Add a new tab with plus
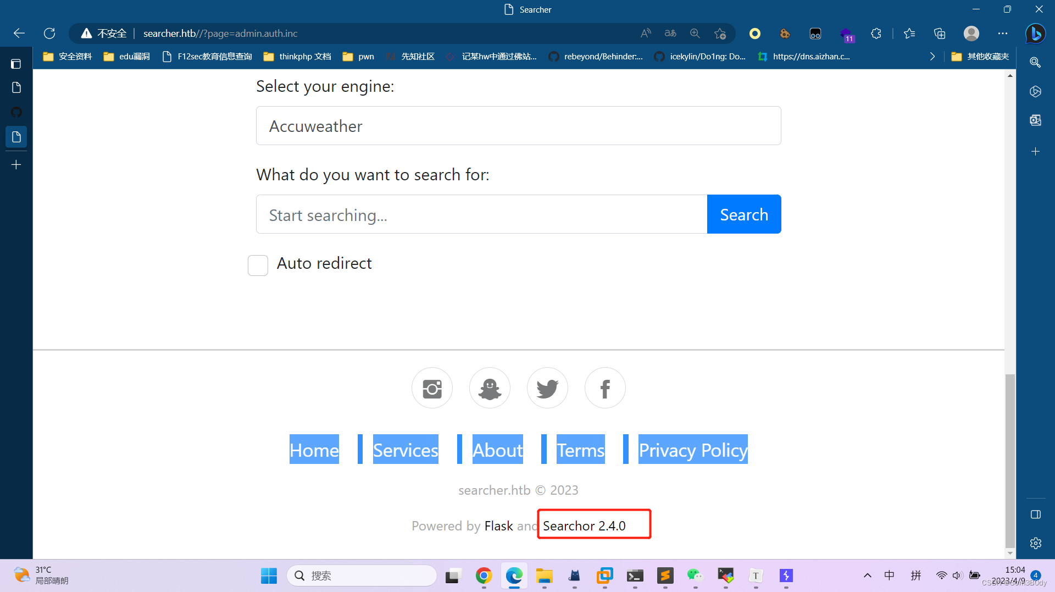Screen dimensions: 1055x592 (16, 165)
